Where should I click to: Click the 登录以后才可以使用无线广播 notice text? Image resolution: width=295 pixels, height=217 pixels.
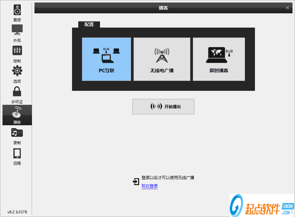168,178
